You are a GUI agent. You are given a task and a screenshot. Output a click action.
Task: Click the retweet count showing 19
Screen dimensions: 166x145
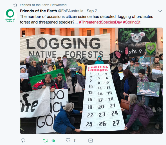coord(53,141)
